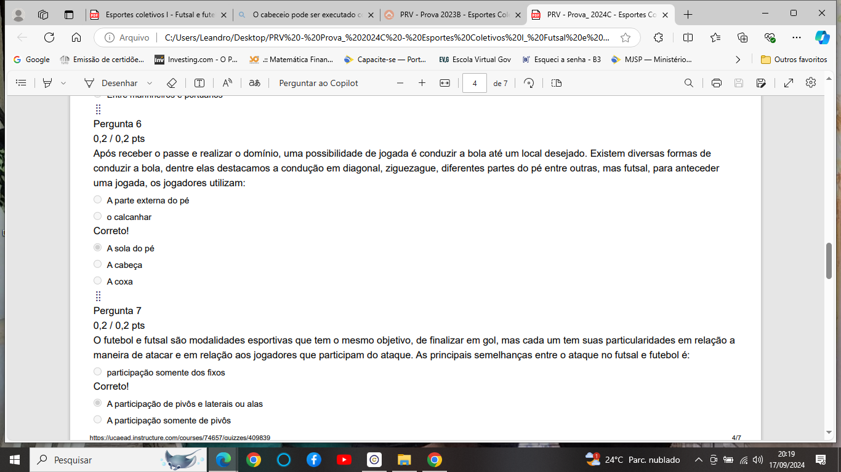
Task: Select option o calcanhar
Action: click(x=97, y=216)
